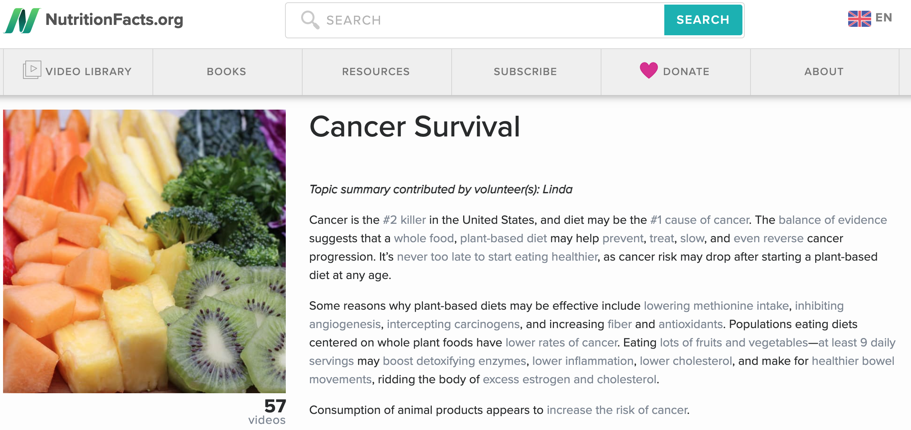
Task: Click the 'lower inflammation' link
Action: click(583, 361)
